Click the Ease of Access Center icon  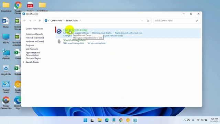pyautogui.click(x=59, y=31)
